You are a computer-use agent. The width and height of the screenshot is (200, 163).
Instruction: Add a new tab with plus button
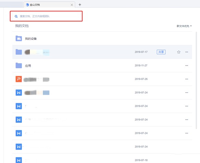80,5
